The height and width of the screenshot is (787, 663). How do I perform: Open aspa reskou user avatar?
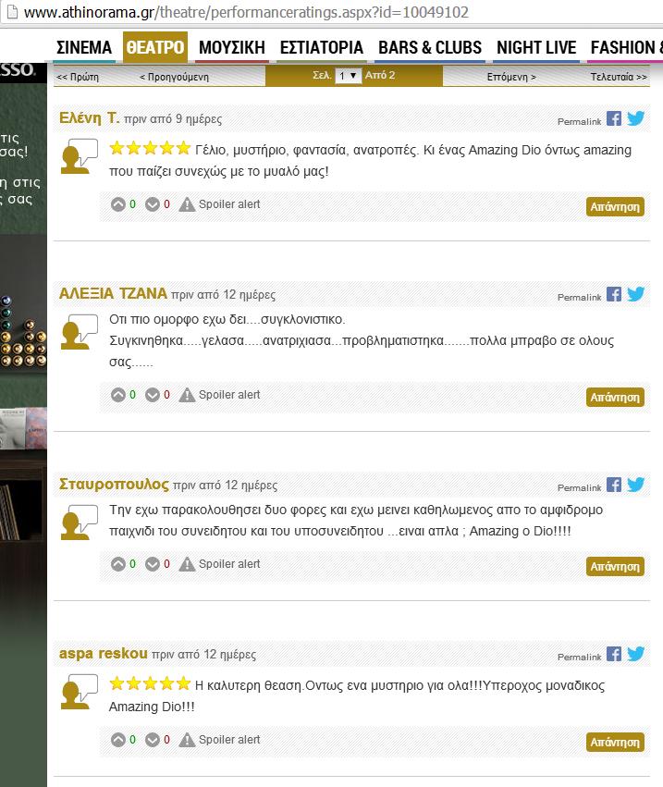[x=79, y=692]
